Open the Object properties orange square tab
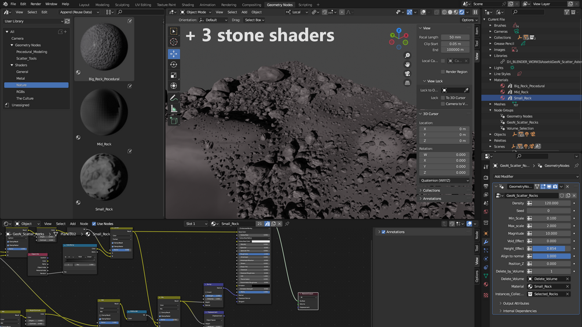Viewport: 582px width, 327px height. [x=486, y=233]
